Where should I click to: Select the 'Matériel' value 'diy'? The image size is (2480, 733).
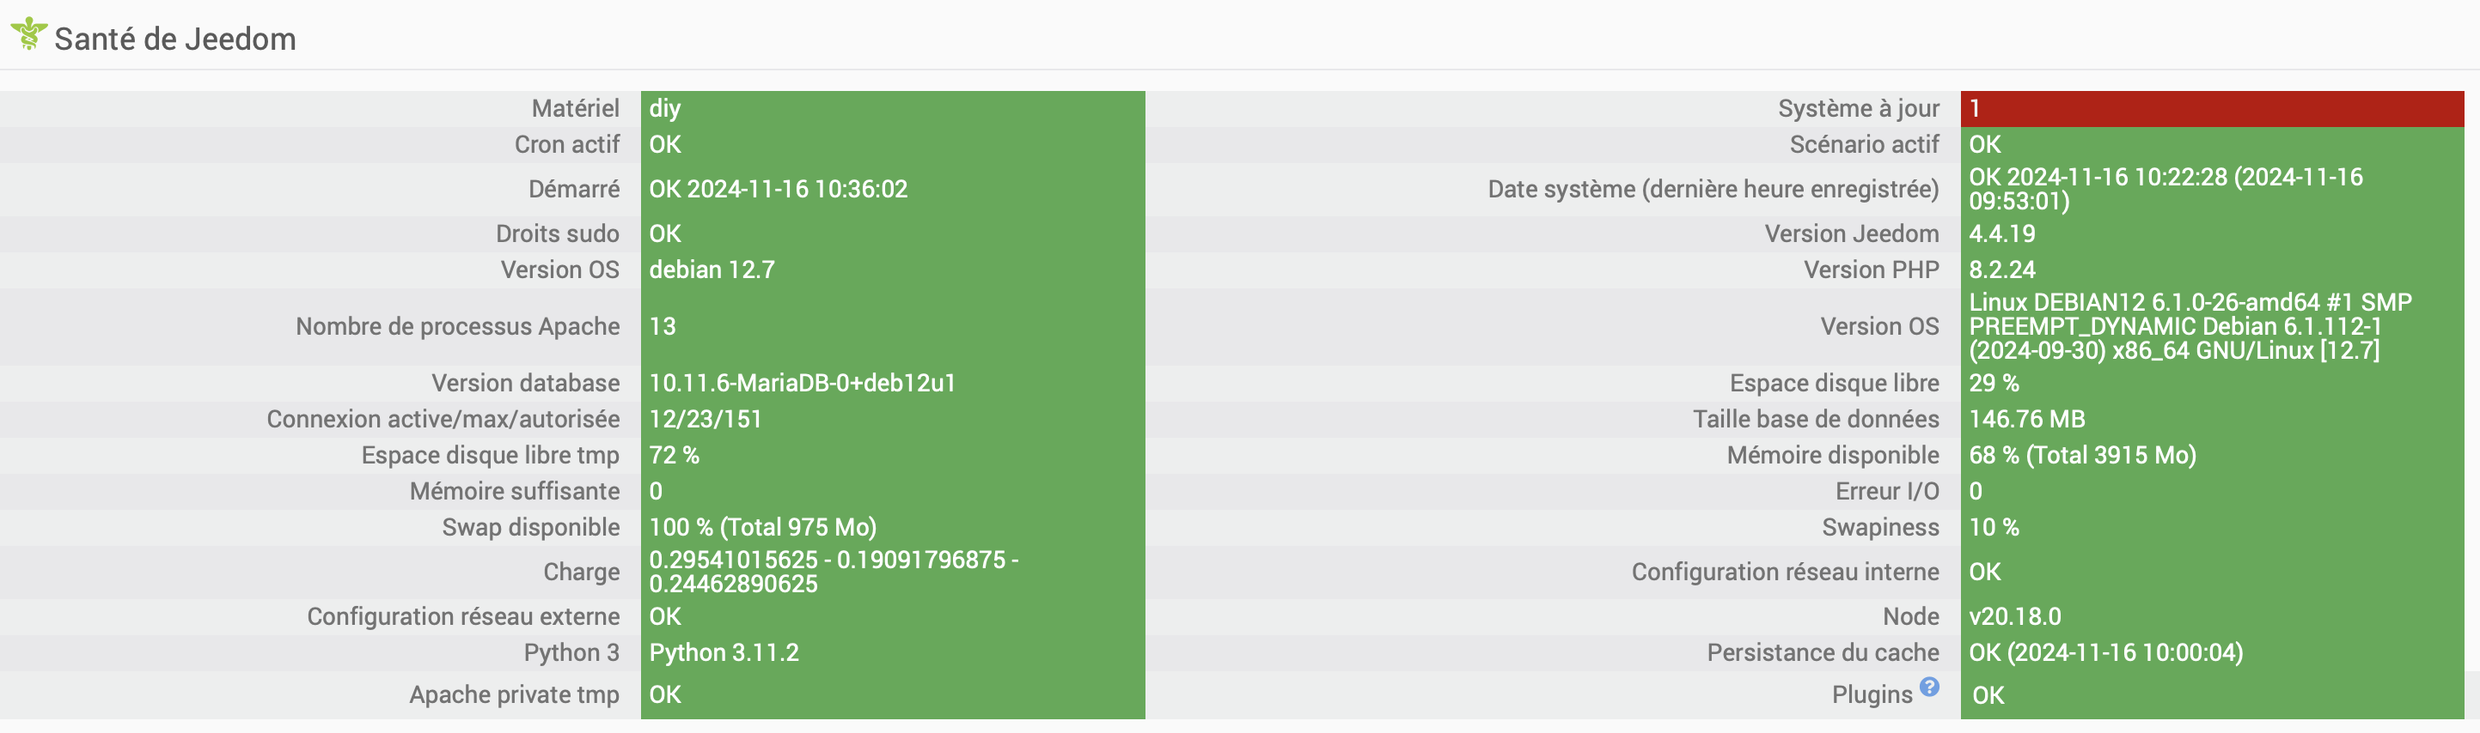tap(665, 109)
